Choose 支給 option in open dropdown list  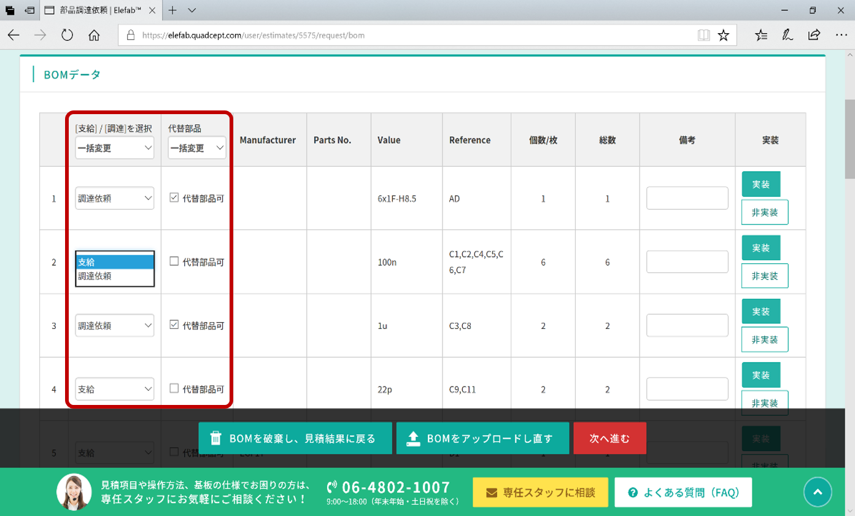coord(115,262)
